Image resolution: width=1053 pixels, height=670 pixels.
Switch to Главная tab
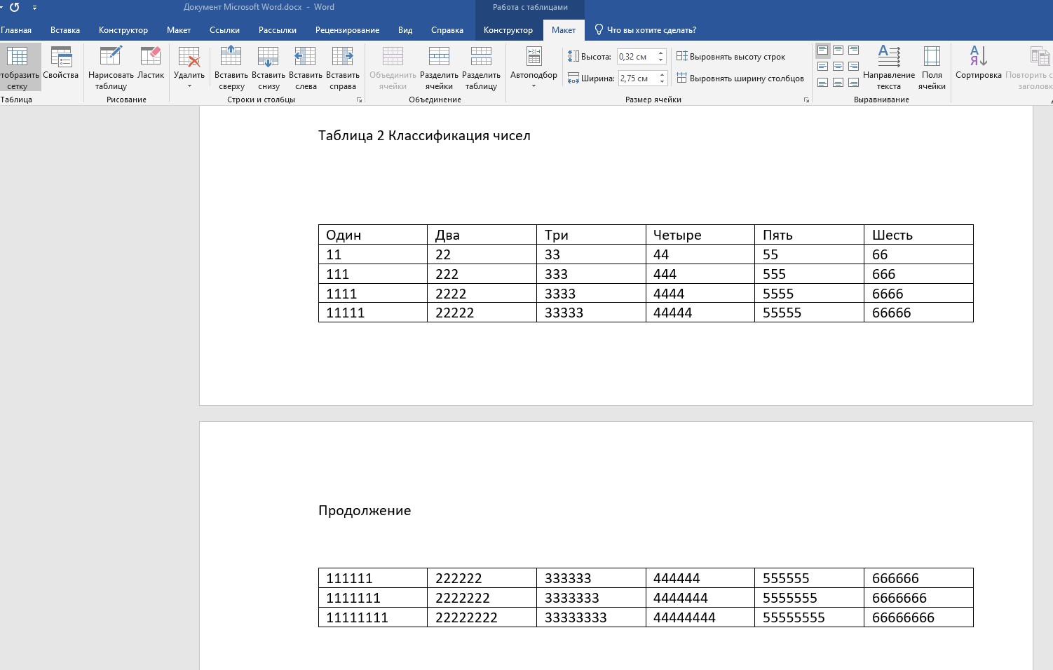pos(15,30)
